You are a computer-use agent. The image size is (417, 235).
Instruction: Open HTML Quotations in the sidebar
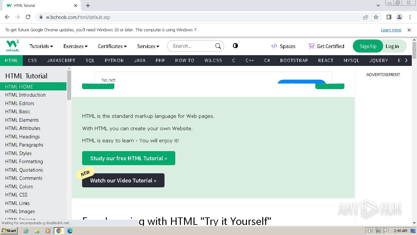click(x=33, y=170)
